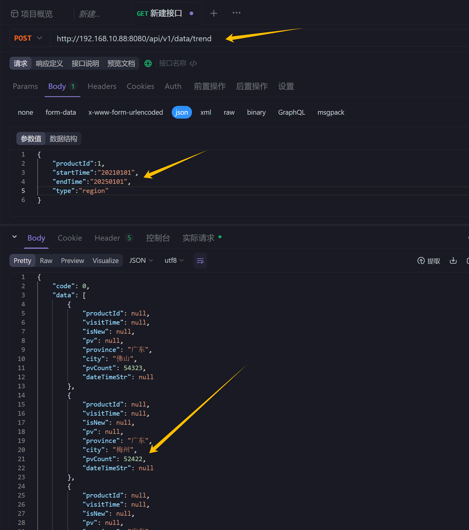
Task: Open the Params request tab
Action: 25,86
